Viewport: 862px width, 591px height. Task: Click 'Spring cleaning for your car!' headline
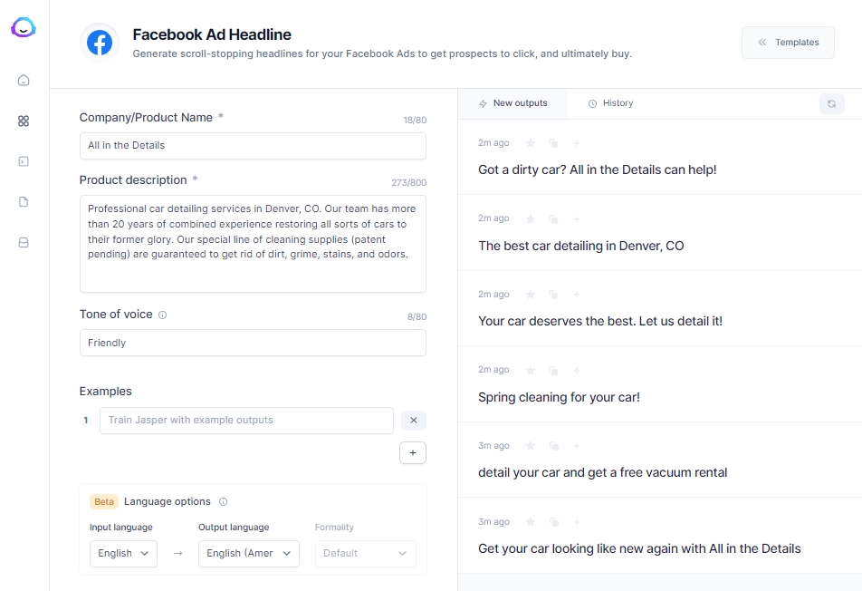(559, 397)
